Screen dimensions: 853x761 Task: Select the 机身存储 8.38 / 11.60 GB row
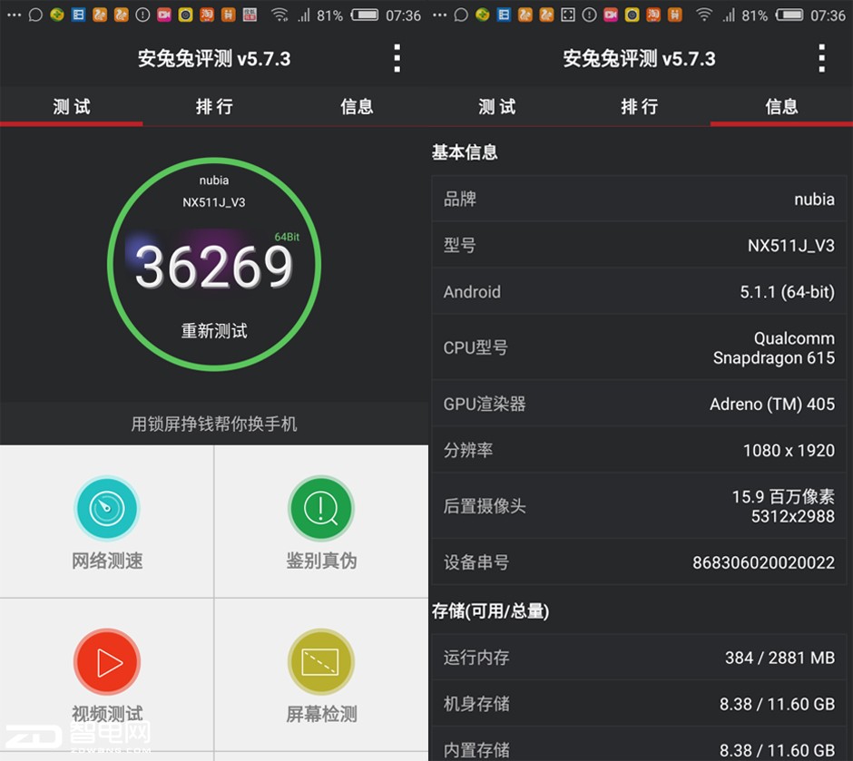(x=639, y=703)
